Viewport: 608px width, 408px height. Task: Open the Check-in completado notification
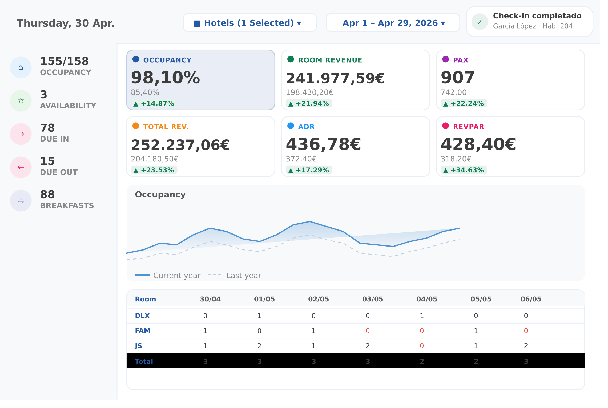coord(530,22)
